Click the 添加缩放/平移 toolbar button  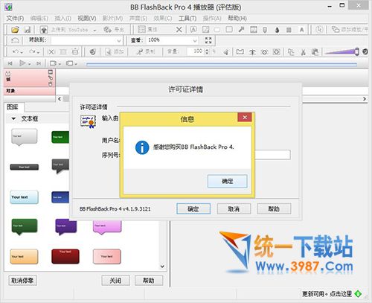(x=350, y=30)
